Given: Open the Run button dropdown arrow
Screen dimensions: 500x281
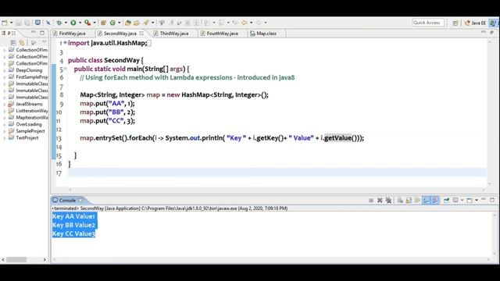Looking at the screenshot, I should [80, 23].
